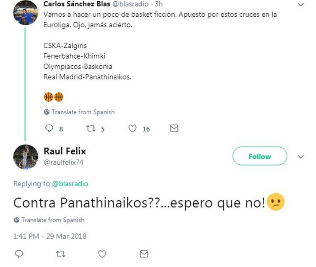Share Raul Felix's reply by message

pyautogui.click(x=144, y=254)
